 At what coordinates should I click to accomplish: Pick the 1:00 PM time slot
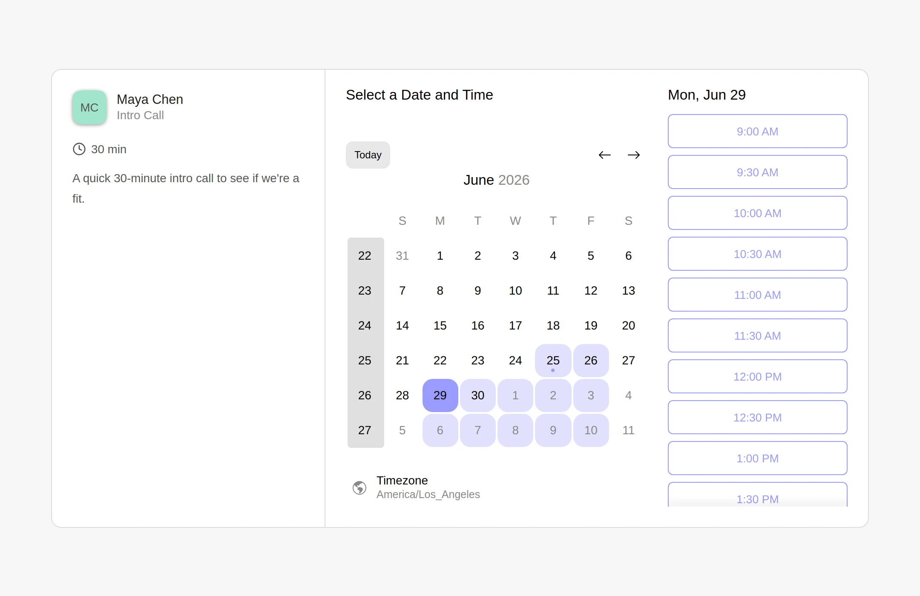pyautogui.click(x=757, y=458)
